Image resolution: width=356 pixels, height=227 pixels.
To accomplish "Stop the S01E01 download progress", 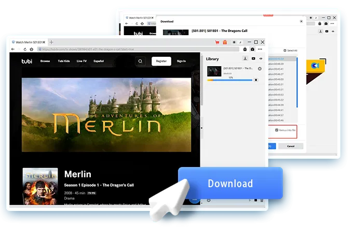I will point(256,80).
